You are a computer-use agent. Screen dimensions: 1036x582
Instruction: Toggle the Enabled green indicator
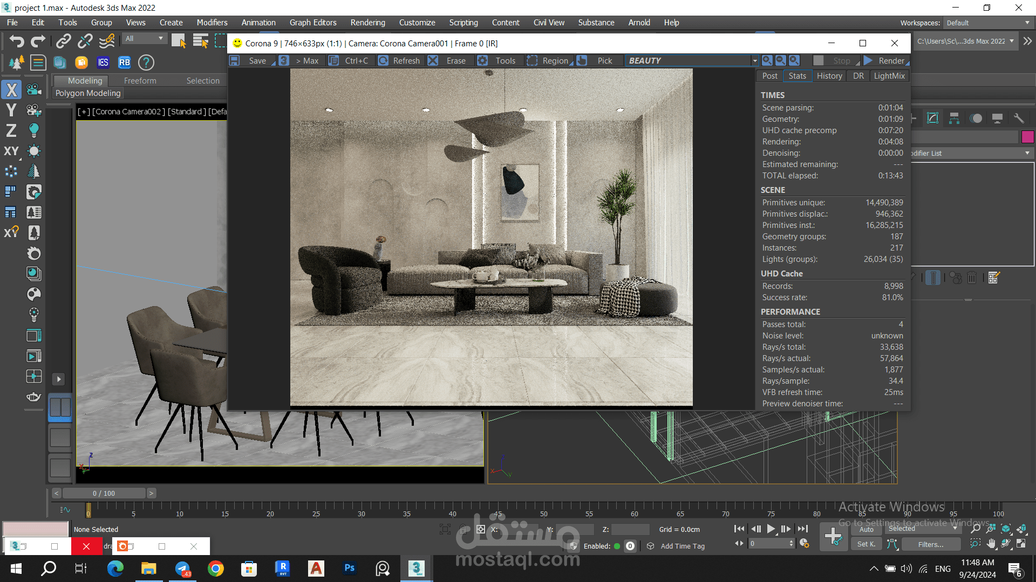(617, 546)
